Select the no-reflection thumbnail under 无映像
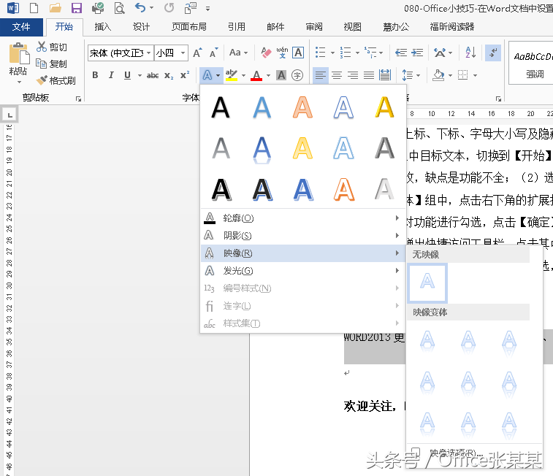 [x=428, y=283]
